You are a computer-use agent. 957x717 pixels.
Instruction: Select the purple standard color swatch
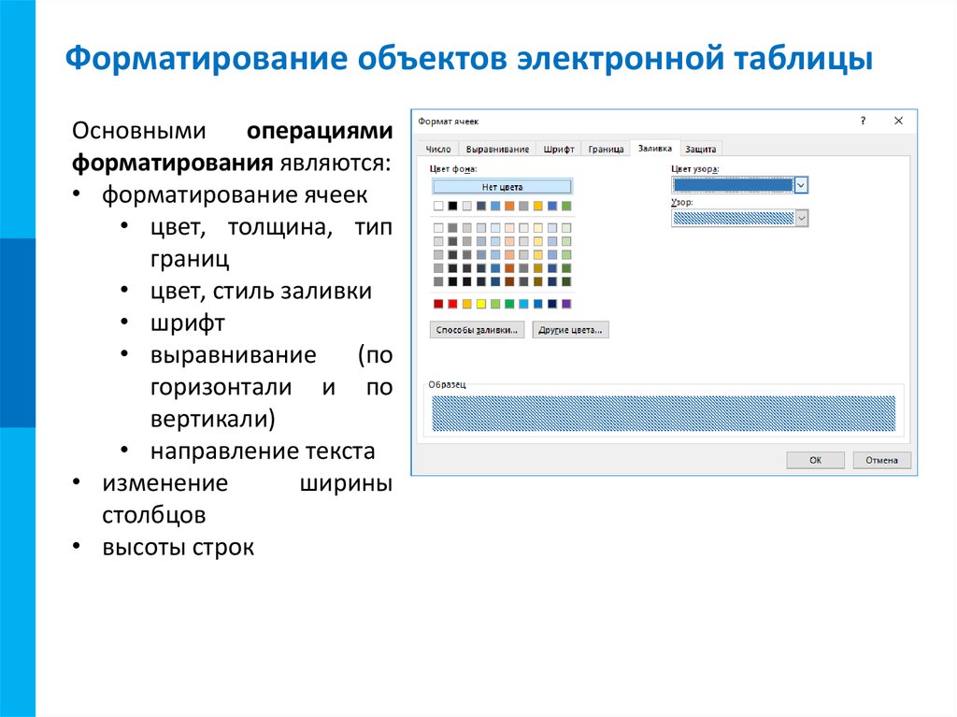pyautogui.click(x=566, y=304)
